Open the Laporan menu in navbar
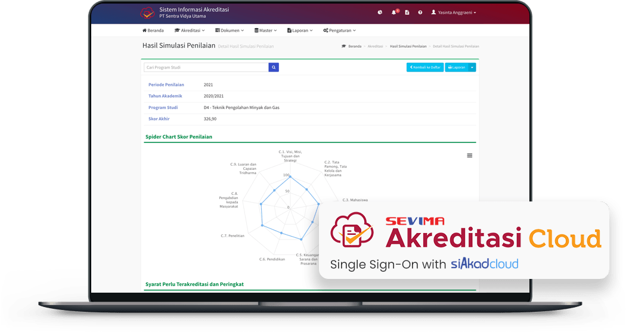Viewport: 626px width, 332px height. coord(300,30)
